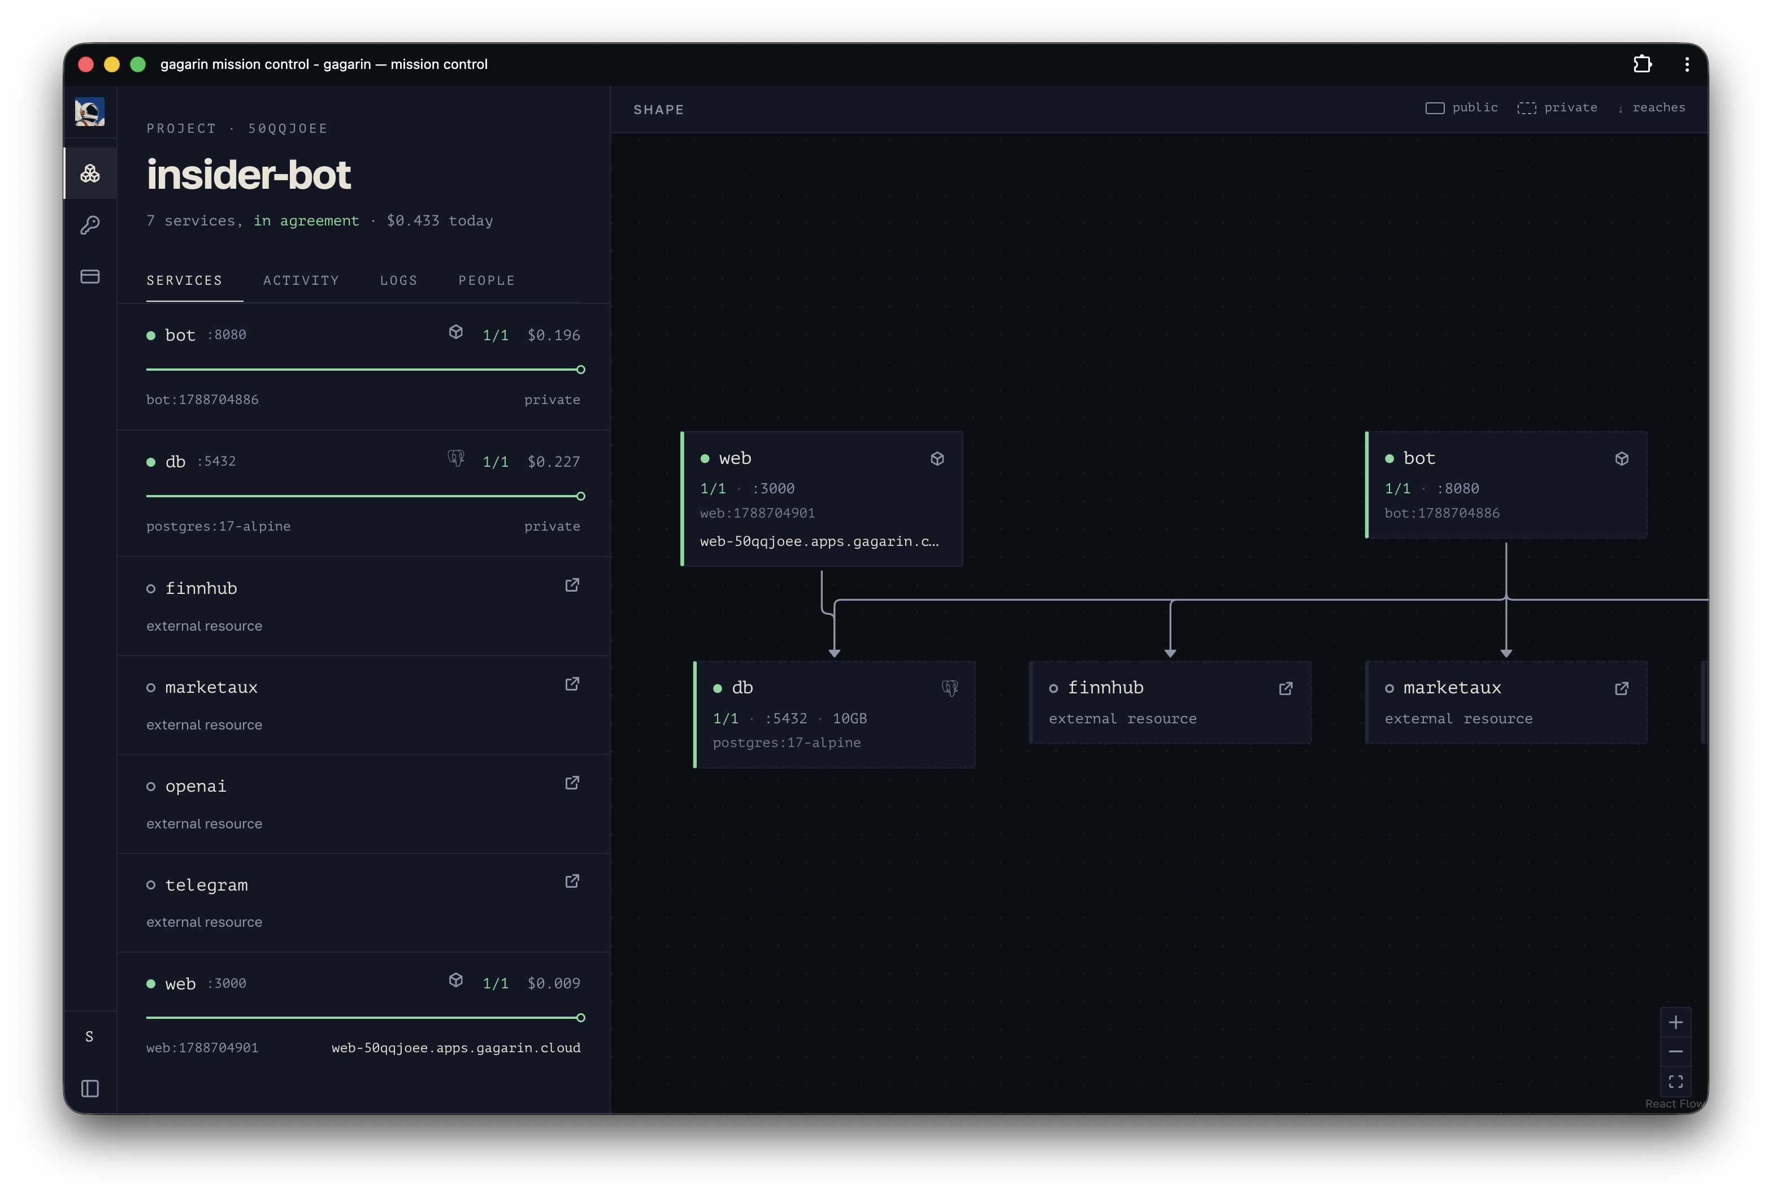Image resolution: width=1772 pixels, height=1198 pixels.
Task: Click the 'in agreement' status text
Action: [x=306, y=220]
